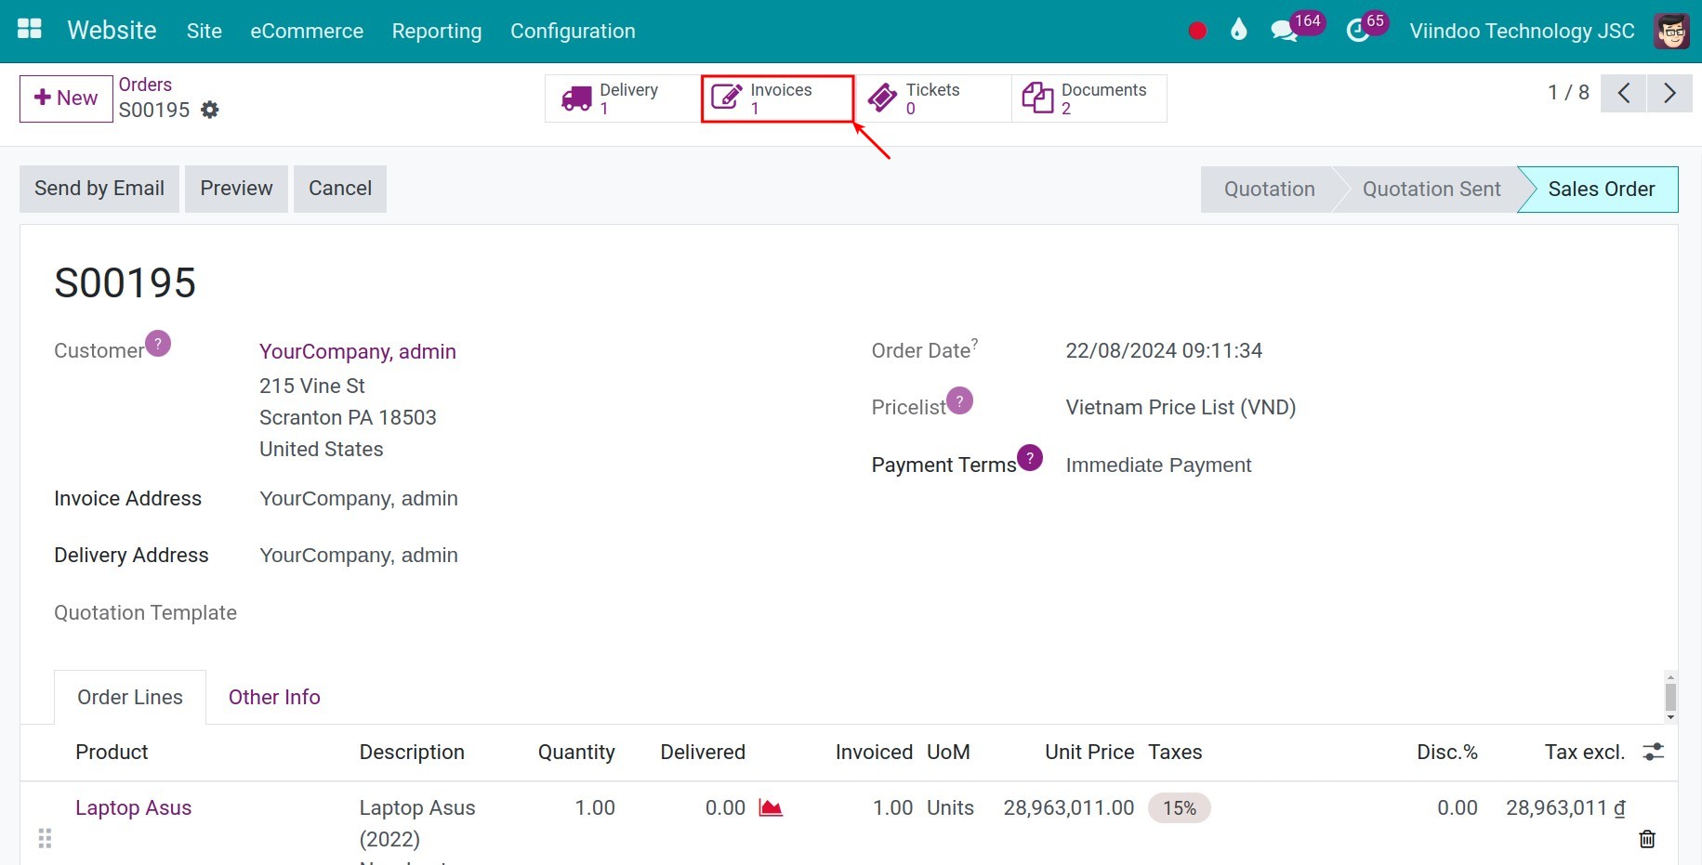The image size is (1702, 865).
Task: Click the Quotation Template field
Action: 145,612
